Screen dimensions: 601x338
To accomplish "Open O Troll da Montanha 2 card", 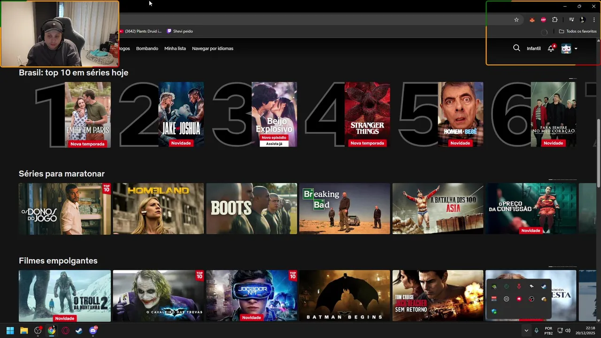I will coord(65,296).
